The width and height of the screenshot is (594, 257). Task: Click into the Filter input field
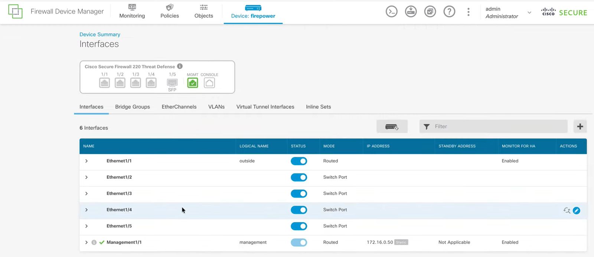pyautogui.click(x=497, y=126)
